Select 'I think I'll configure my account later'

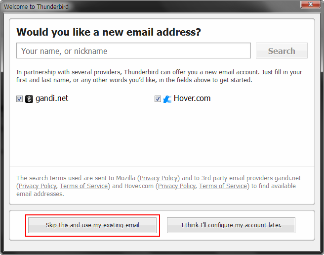point(231,225)
